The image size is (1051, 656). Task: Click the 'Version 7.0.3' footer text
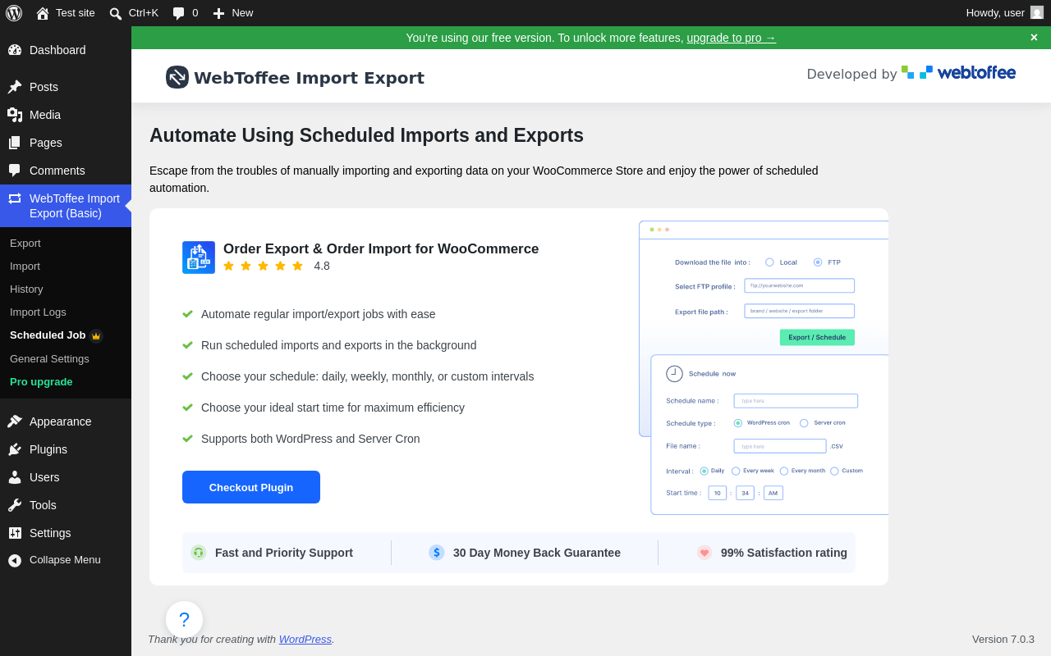[1003, 640]
